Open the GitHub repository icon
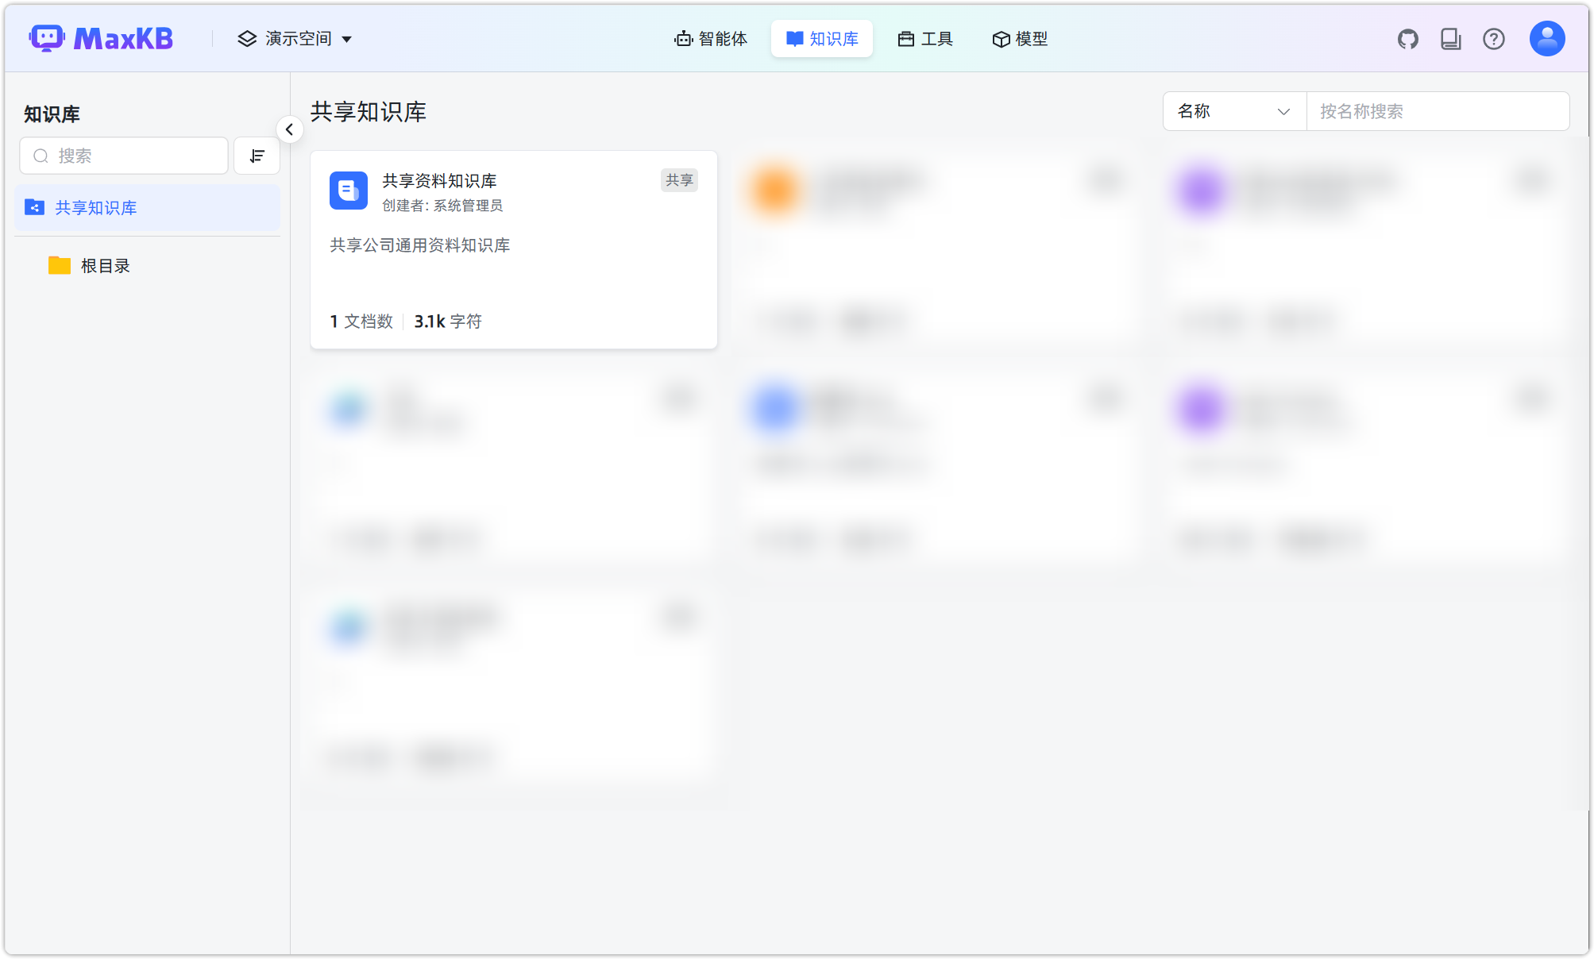This screenshot has height=959, width=1594. (x=1408, y=37)
